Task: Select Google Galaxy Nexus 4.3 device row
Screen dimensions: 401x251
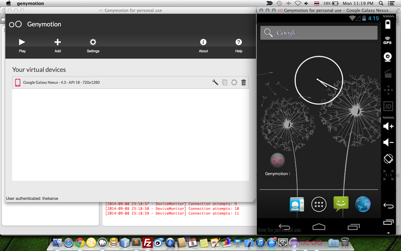Action: point(131,82)
